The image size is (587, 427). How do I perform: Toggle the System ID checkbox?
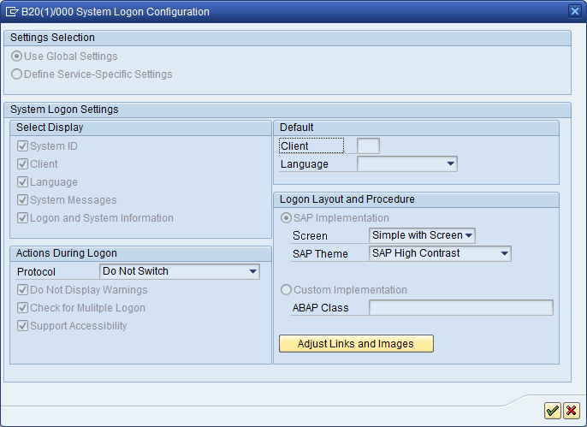coord(23,146)
